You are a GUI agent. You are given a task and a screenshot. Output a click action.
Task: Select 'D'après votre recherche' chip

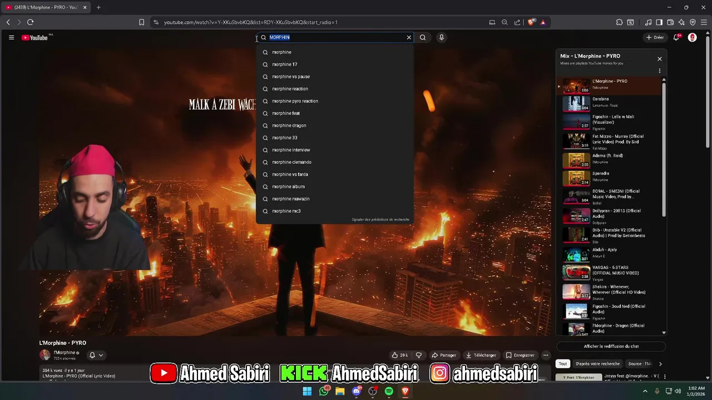coord(597,364)
